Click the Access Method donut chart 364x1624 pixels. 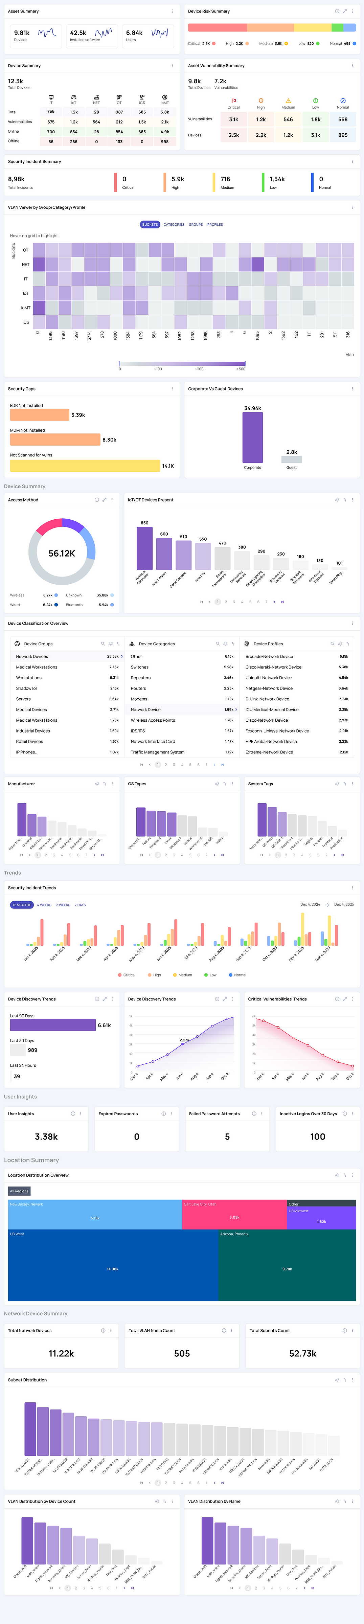62,552
